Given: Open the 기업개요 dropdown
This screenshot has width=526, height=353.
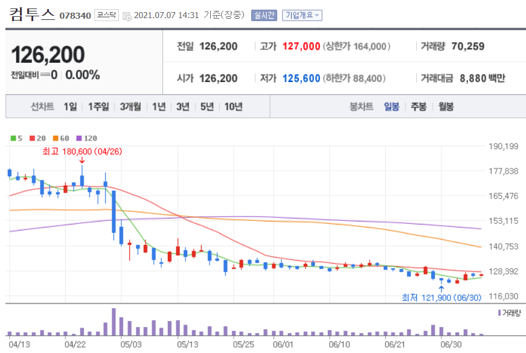Looking at the screenshot, I should 302,16.
